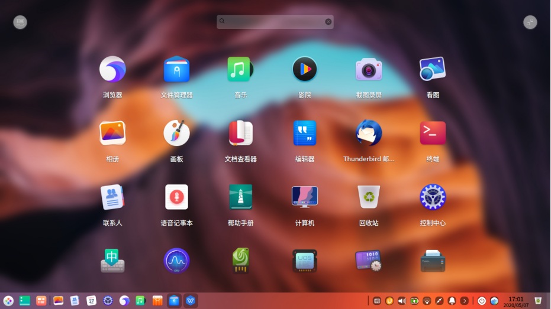Open the volume control in tray
This screenshot has height=309, width=551.
[402, 301]
